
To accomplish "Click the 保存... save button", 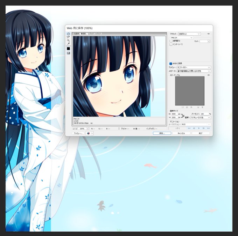I will [162, 133].
